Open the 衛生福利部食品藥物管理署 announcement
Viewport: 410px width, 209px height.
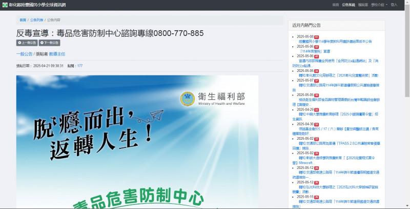tap(336, 102)
